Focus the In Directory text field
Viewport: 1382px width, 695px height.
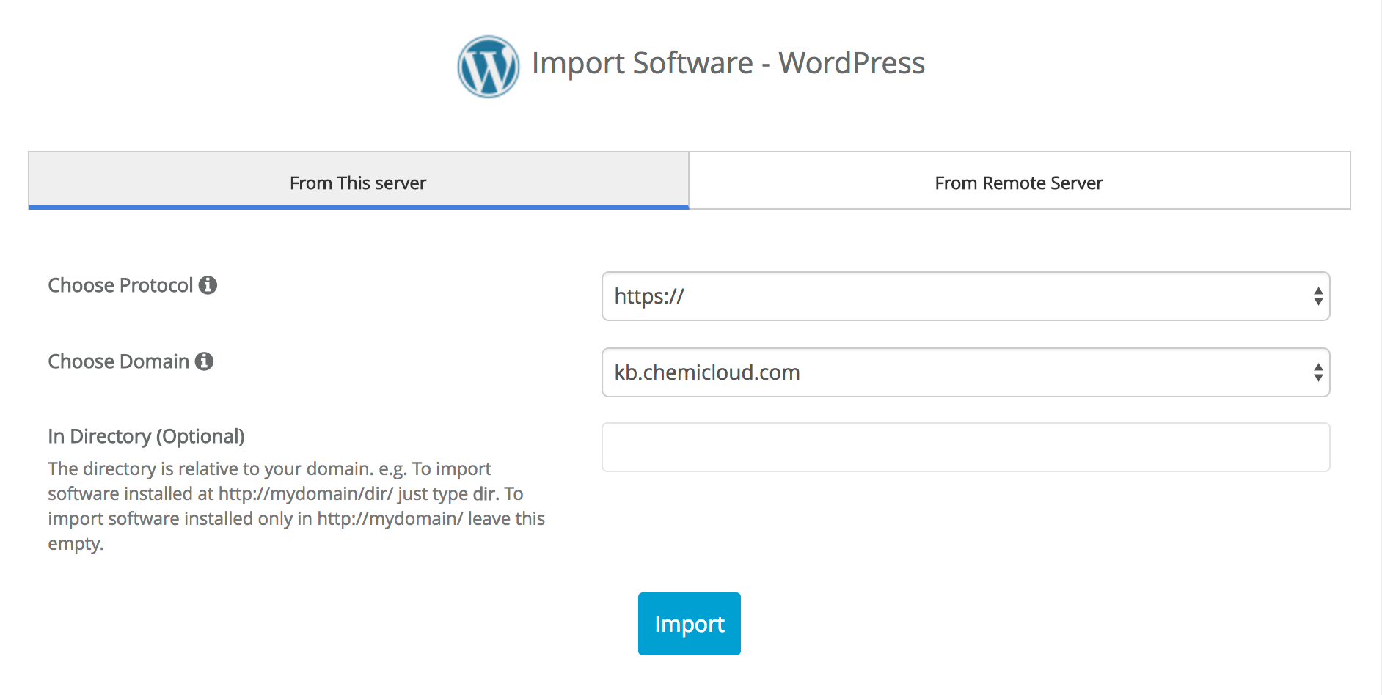pyautogui.click(x=965, y=447)
